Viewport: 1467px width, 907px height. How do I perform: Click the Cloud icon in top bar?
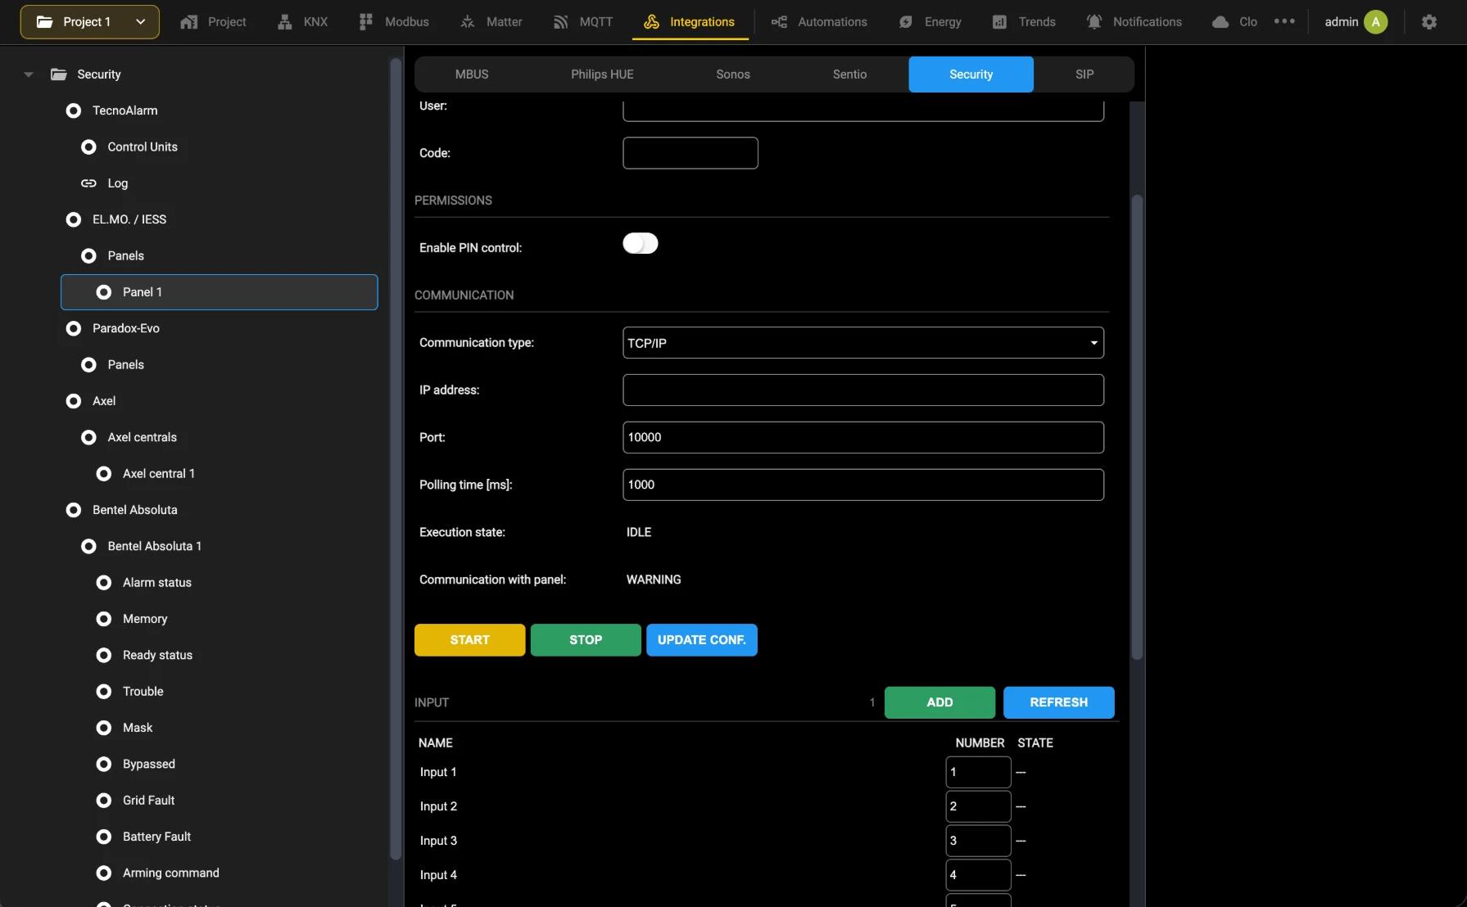click(x=1220, y=22)
